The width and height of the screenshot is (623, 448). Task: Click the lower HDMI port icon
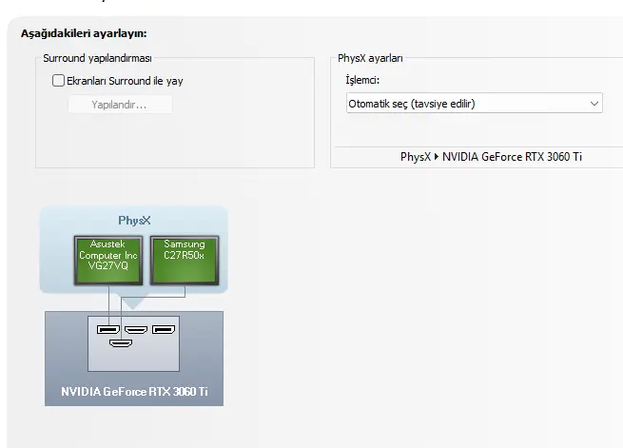(121, 342)
